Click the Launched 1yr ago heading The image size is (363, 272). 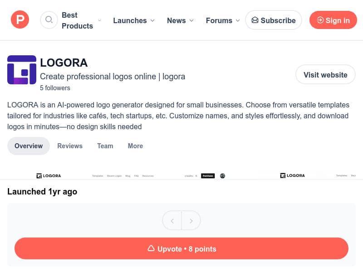tap(42, 191)
